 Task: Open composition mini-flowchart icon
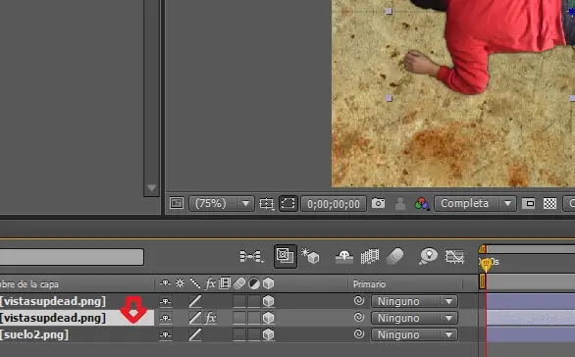251,256
